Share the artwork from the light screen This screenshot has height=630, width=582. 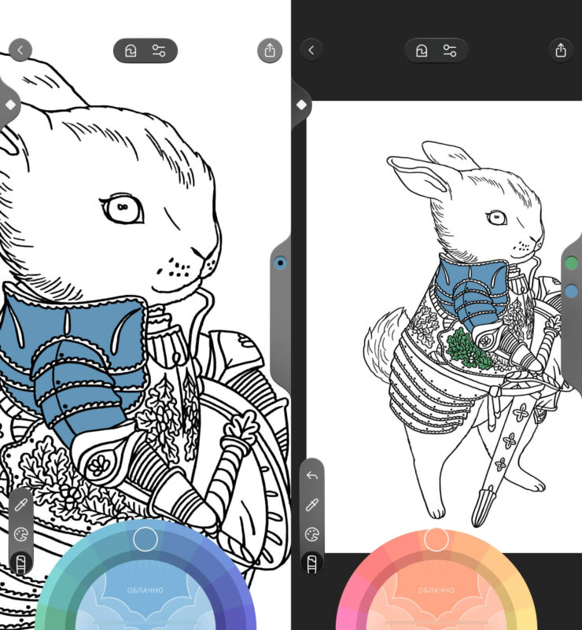(270, 50)
